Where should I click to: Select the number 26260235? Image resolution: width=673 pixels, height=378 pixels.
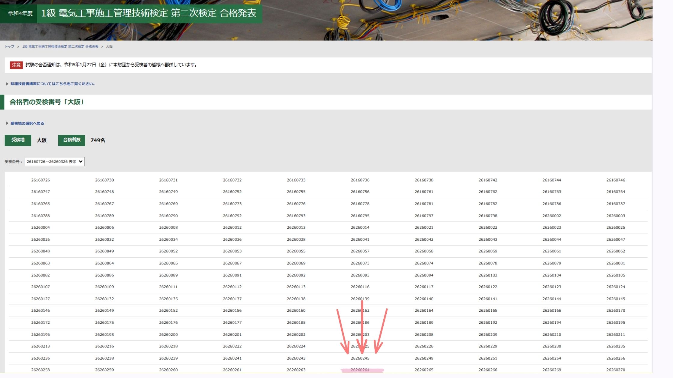tap(616, 346)
